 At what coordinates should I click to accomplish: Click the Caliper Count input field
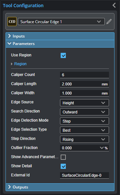(x=85, y=75)
